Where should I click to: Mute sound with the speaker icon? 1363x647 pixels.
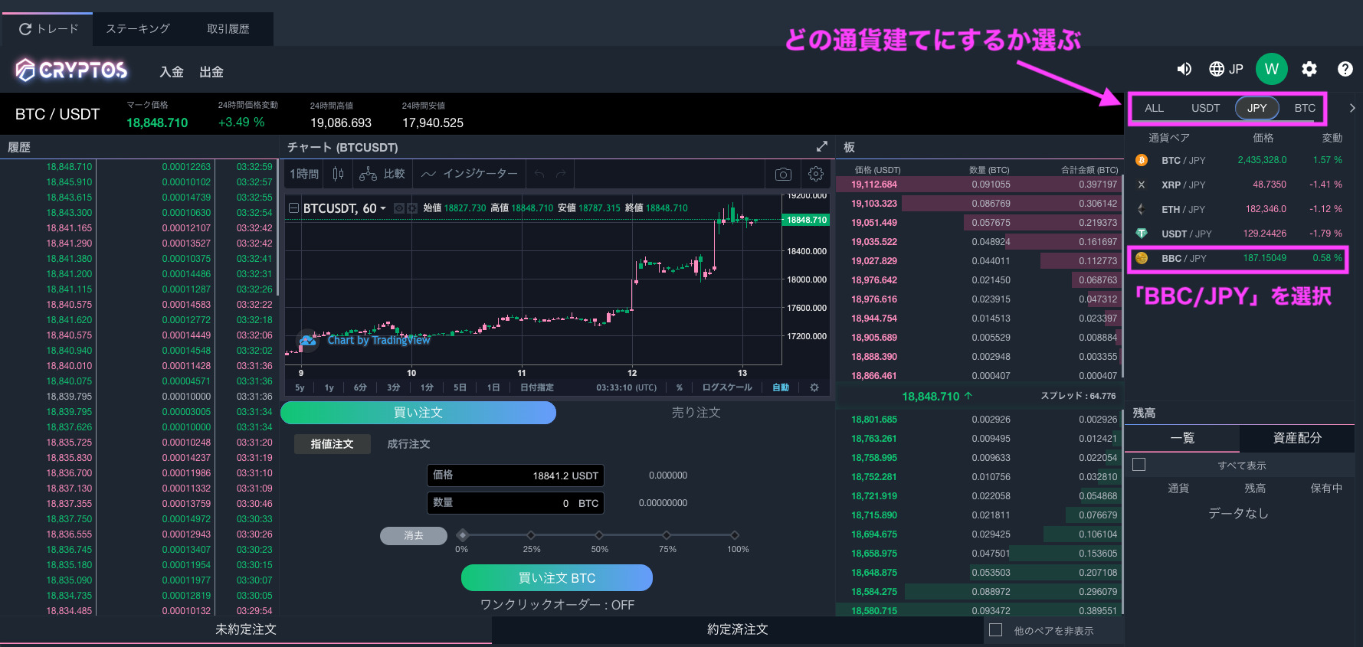(x=1184, y=70)
